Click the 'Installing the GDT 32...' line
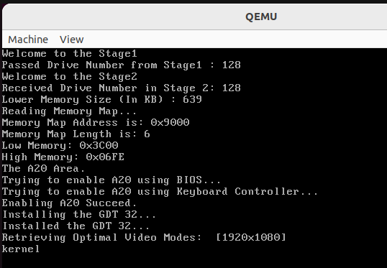 (x=79, y=215)
